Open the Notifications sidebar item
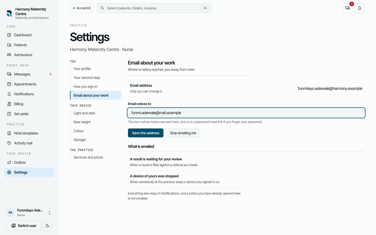Image resolution: width=376 pixels, height=235 pixels. [29, 94]
